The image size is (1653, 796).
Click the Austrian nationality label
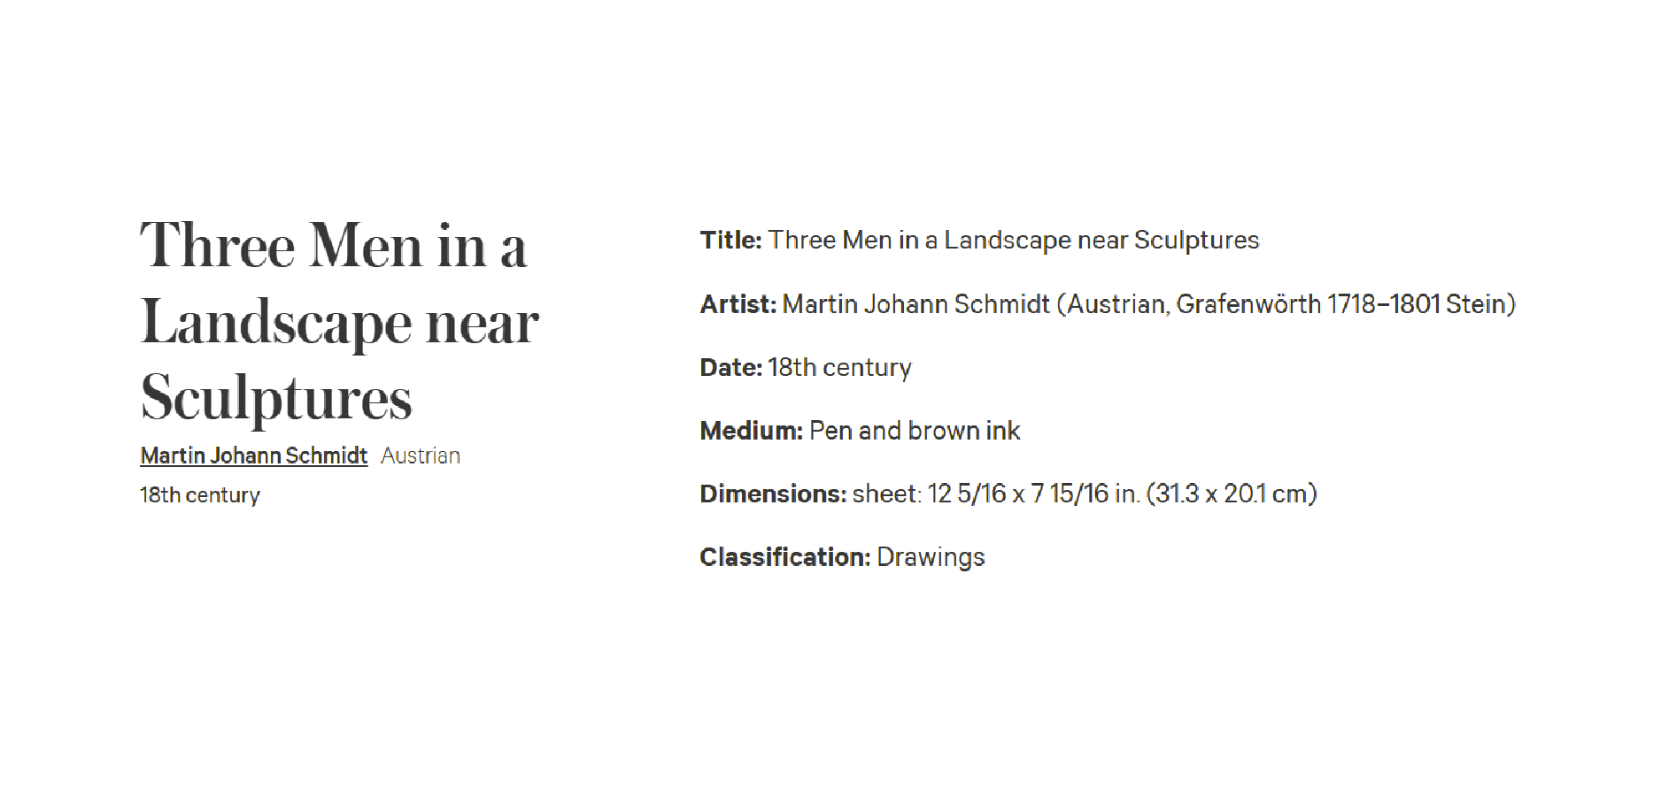(x=421, y=455)
